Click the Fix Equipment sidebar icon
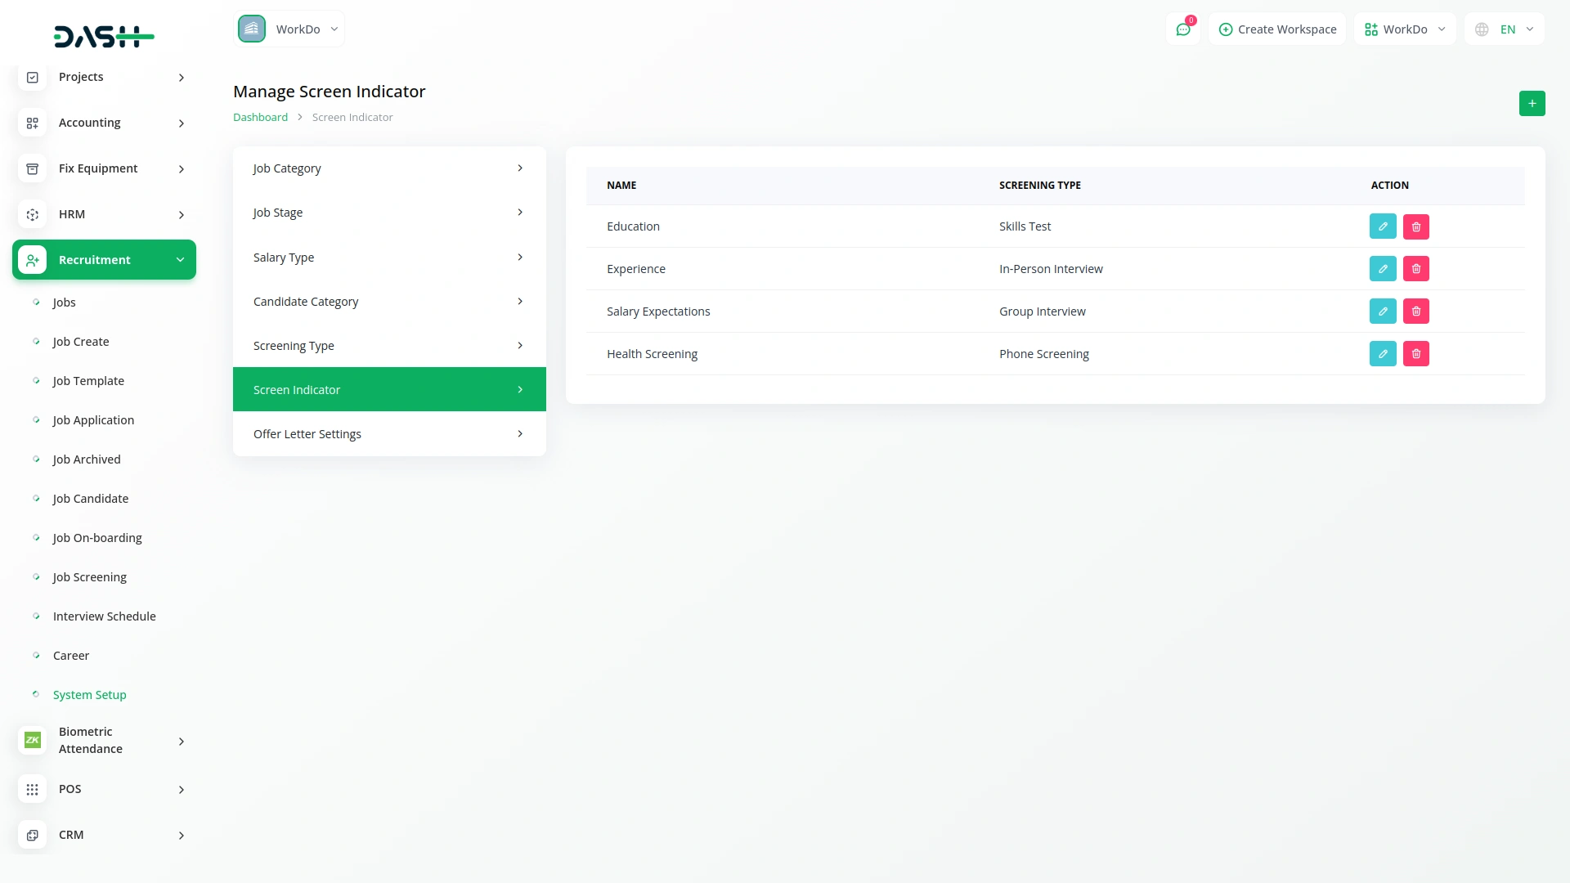 tap(33, 168)
